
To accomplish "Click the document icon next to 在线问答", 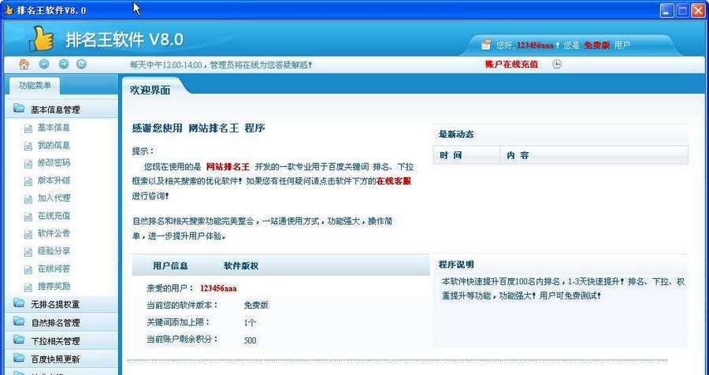I will (x=28, y=269).
